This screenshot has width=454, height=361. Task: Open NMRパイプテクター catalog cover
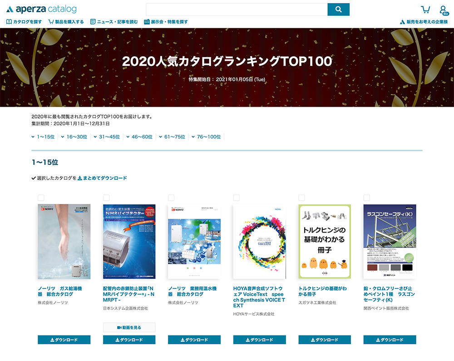click(x=129, y=242)
